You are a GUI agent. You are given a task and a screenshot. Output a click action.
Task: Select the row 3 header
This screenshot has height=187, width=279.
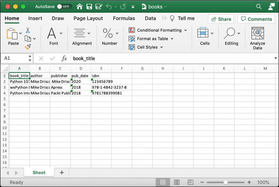pyautogui.click(x=4, y=87)
